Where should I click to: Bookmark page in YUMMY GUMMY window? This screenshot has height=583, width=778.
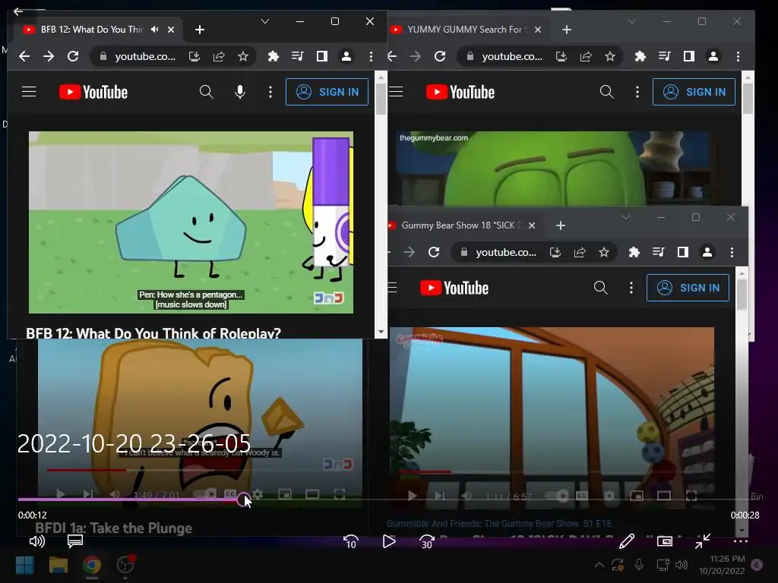tap(610, 56)
